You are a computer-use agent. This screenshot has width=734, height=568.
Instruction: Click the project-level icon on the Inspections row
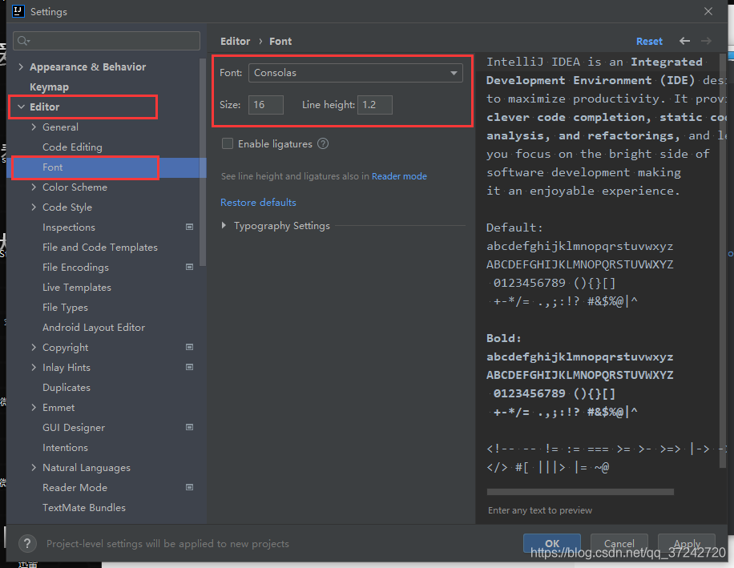click(x=190, y=227)
